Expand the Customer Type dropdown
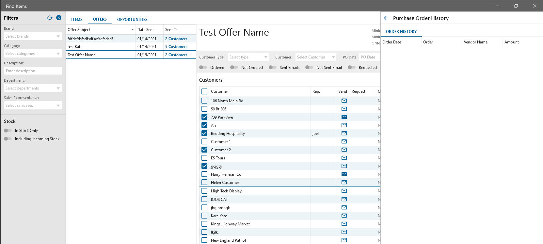Viewport: 543px width, 244px height. coord(248,57)
